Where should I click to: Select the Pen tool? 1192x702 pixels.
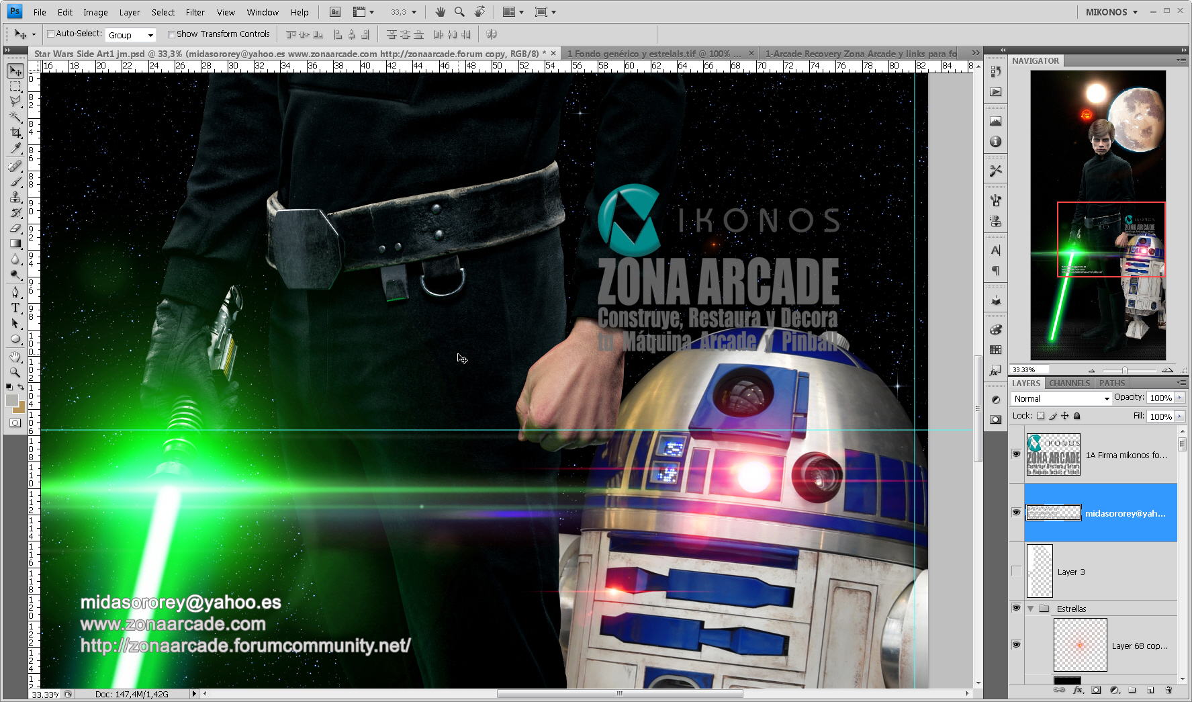click(15, 292)
